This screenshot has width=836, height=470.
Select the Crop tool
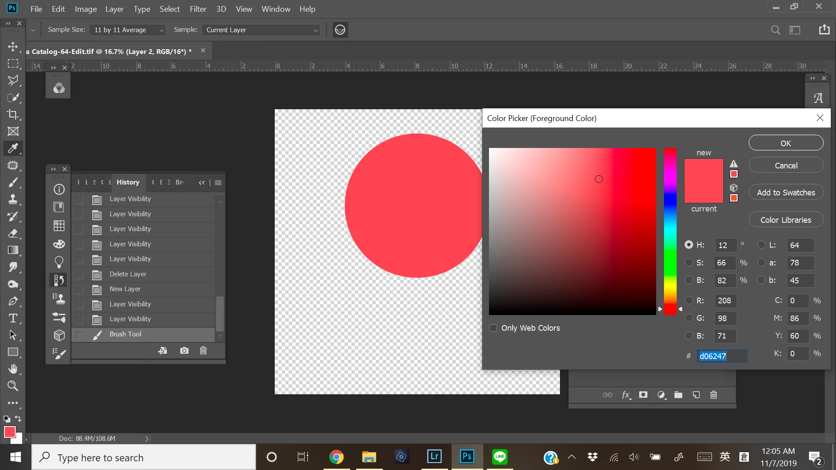coord(13,114)
